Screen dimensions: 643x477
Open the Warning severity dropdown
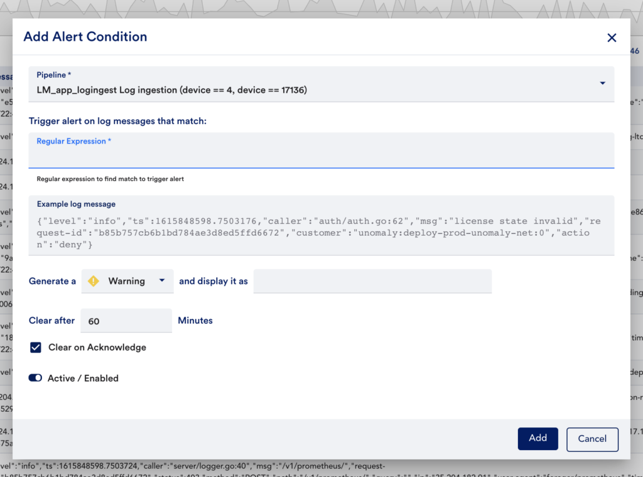coord(127,281)
